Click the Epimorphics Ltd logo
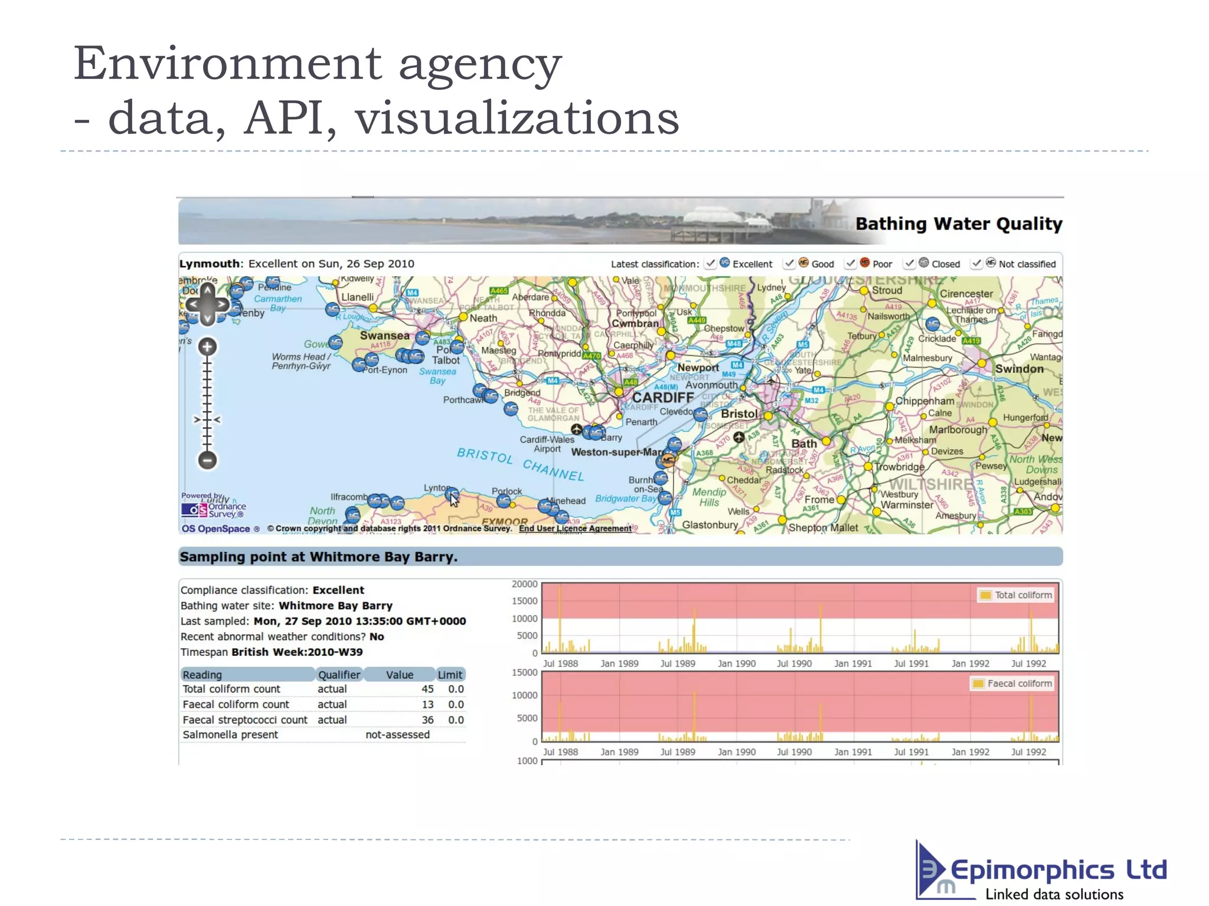 pyautogui.click(x=1041, y=871)
